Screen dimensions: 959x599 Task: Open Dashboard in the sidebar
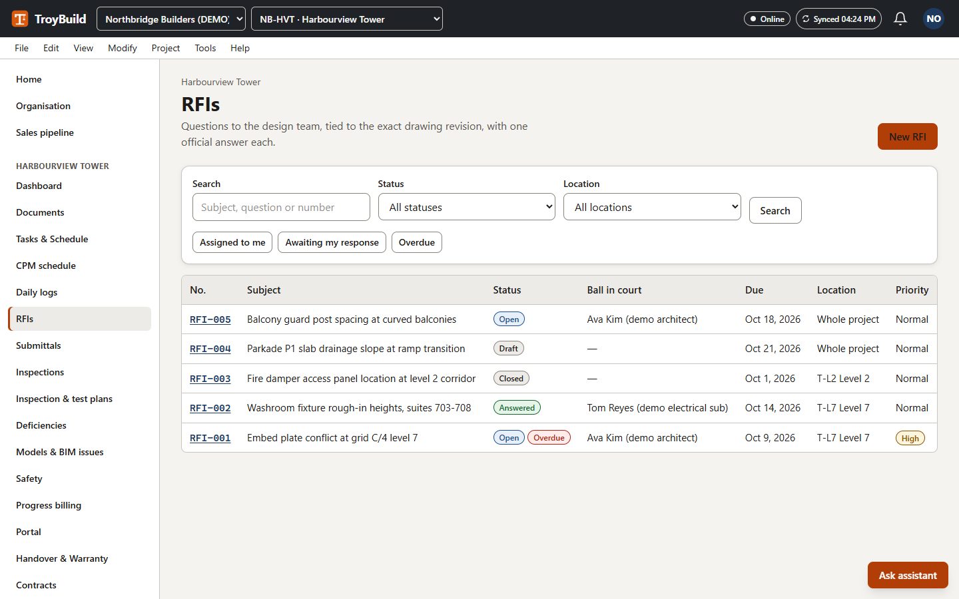80,186
